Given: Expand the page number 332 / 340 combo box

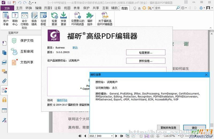Looking at the screenshot, I should click(x=112, y=136).
